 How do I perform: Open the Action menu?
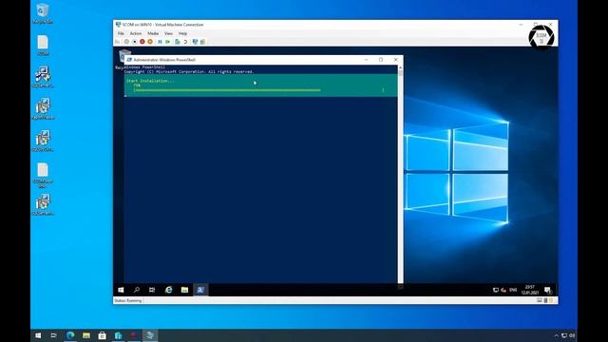click(x=136, y=34)
